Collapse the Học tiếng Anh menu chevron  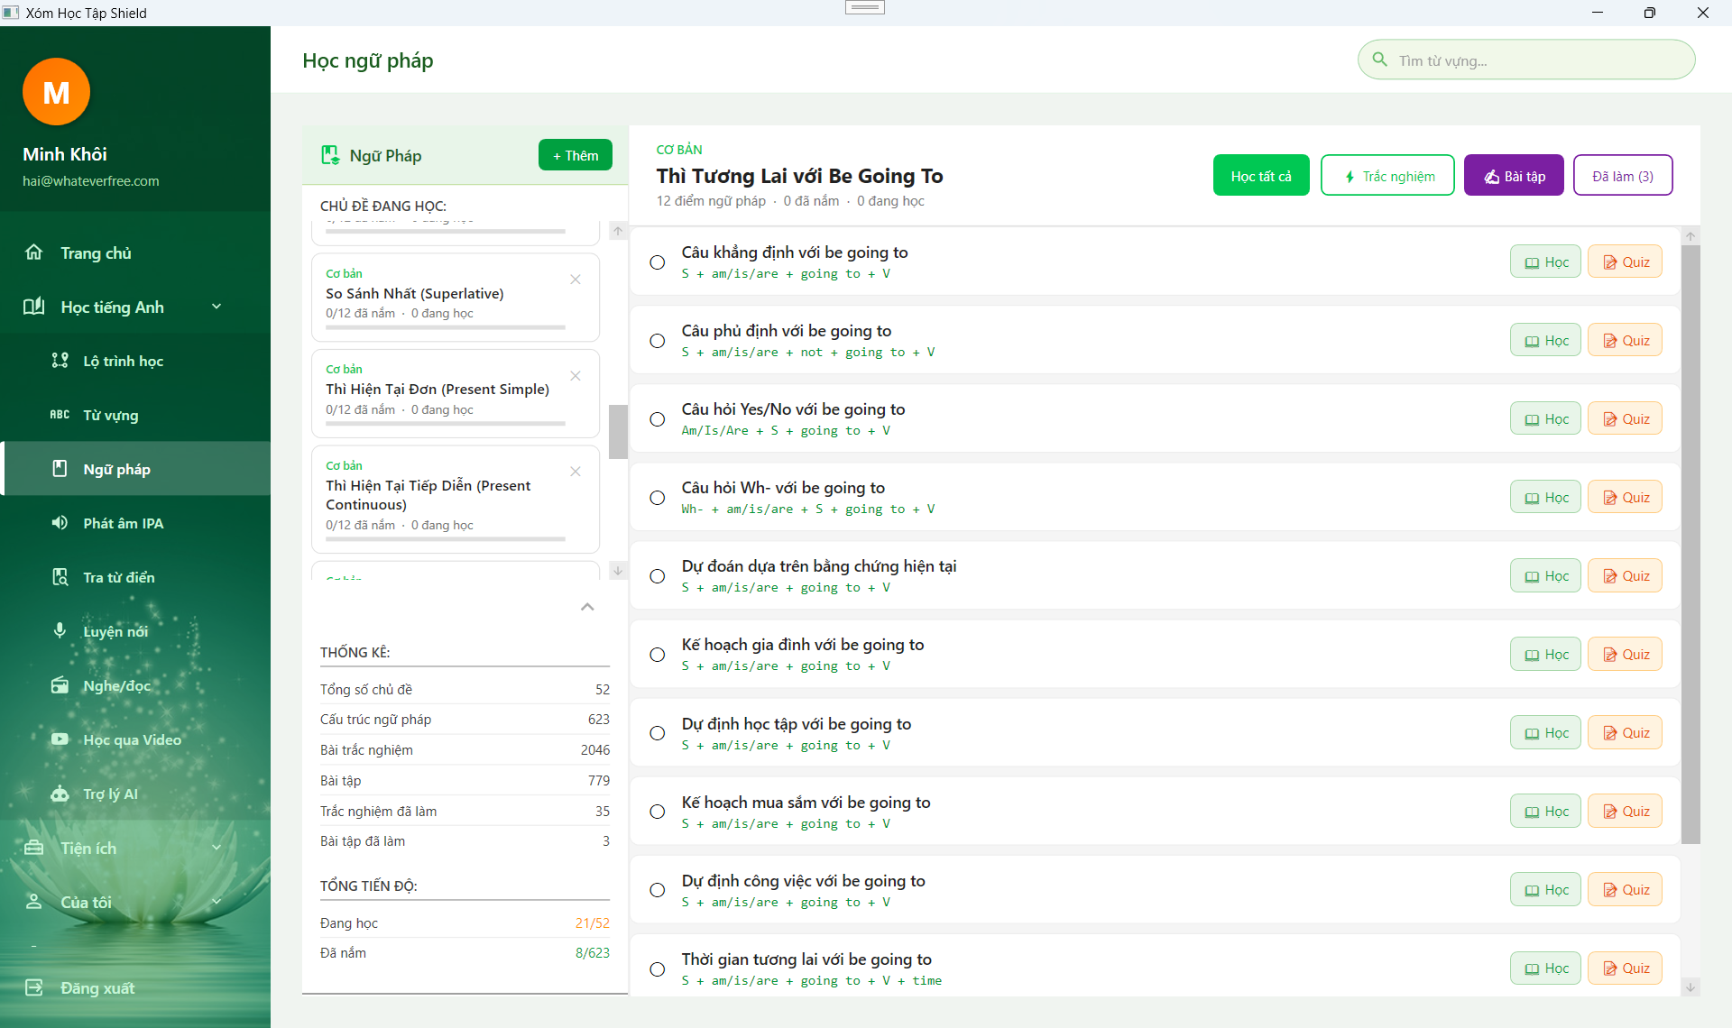(216, 307)
